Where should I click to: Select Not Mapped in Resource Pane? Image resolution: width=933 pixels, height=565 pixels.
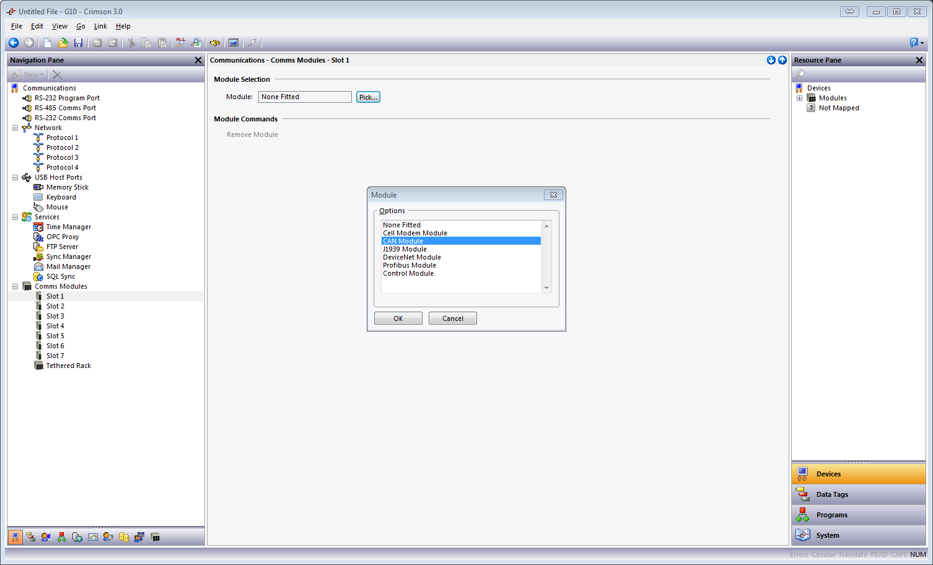[x=839, y=108]
